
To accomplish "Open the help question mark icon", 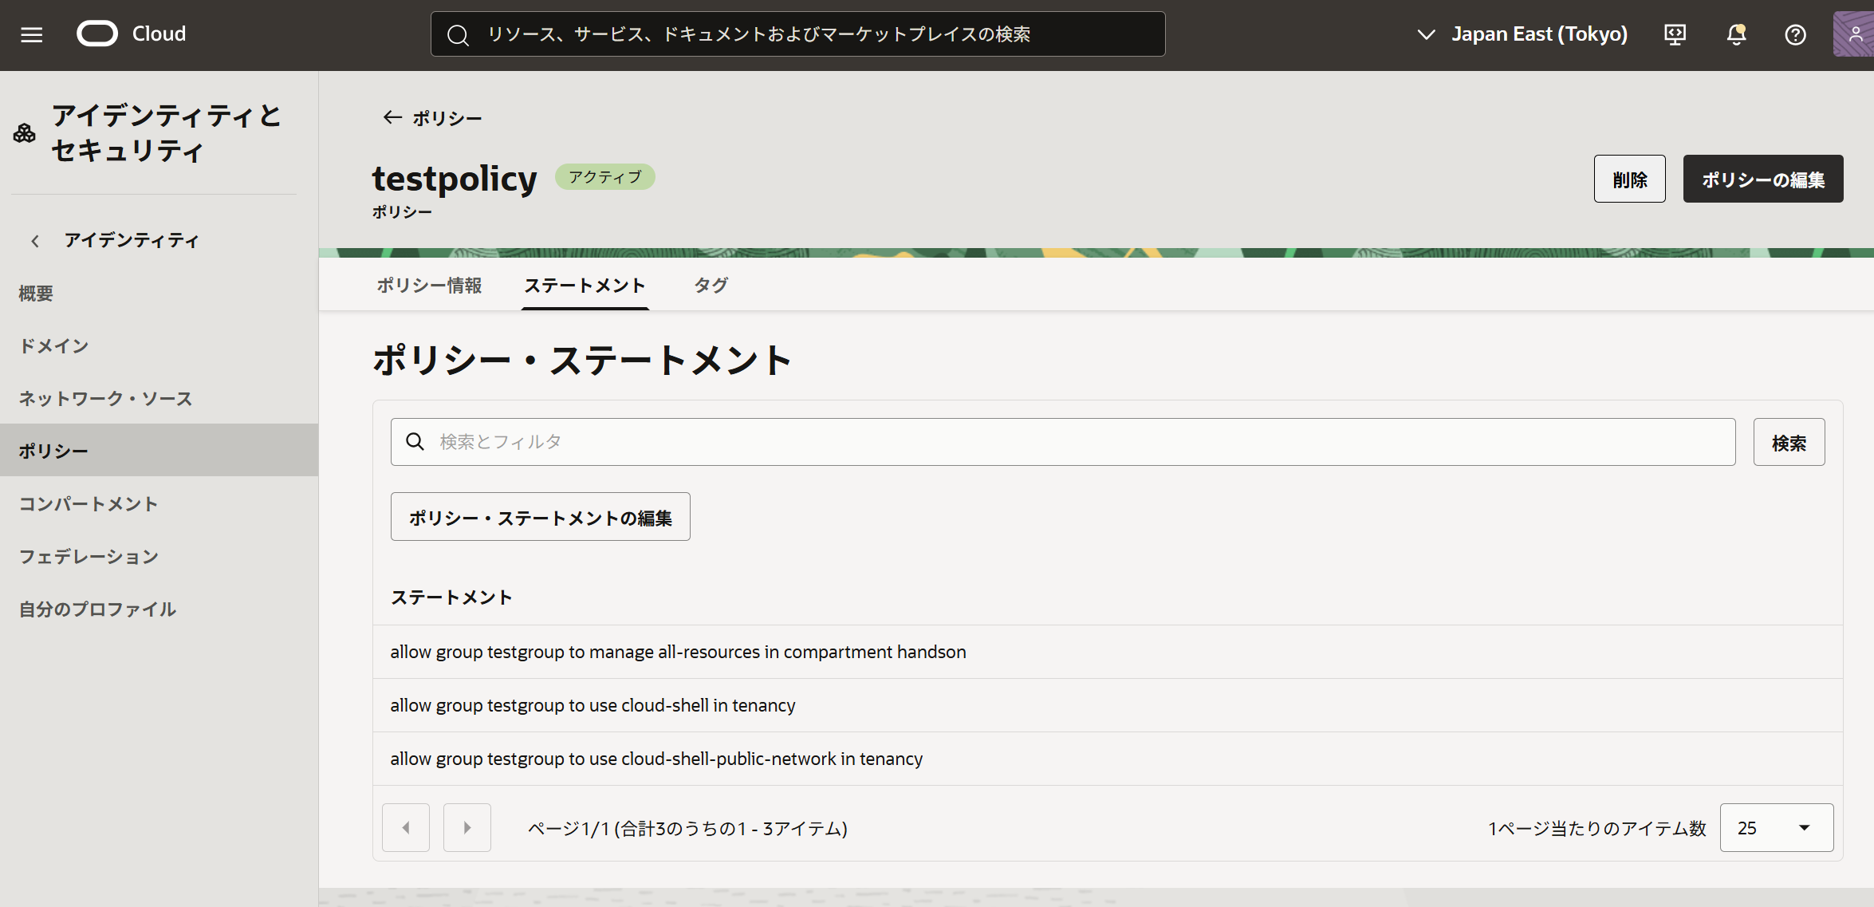I will tap(1795, 34).
